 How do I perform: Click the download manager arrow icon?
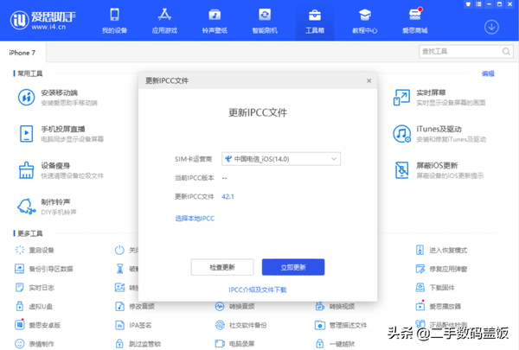pyautogui.click(x=491, y=27)
